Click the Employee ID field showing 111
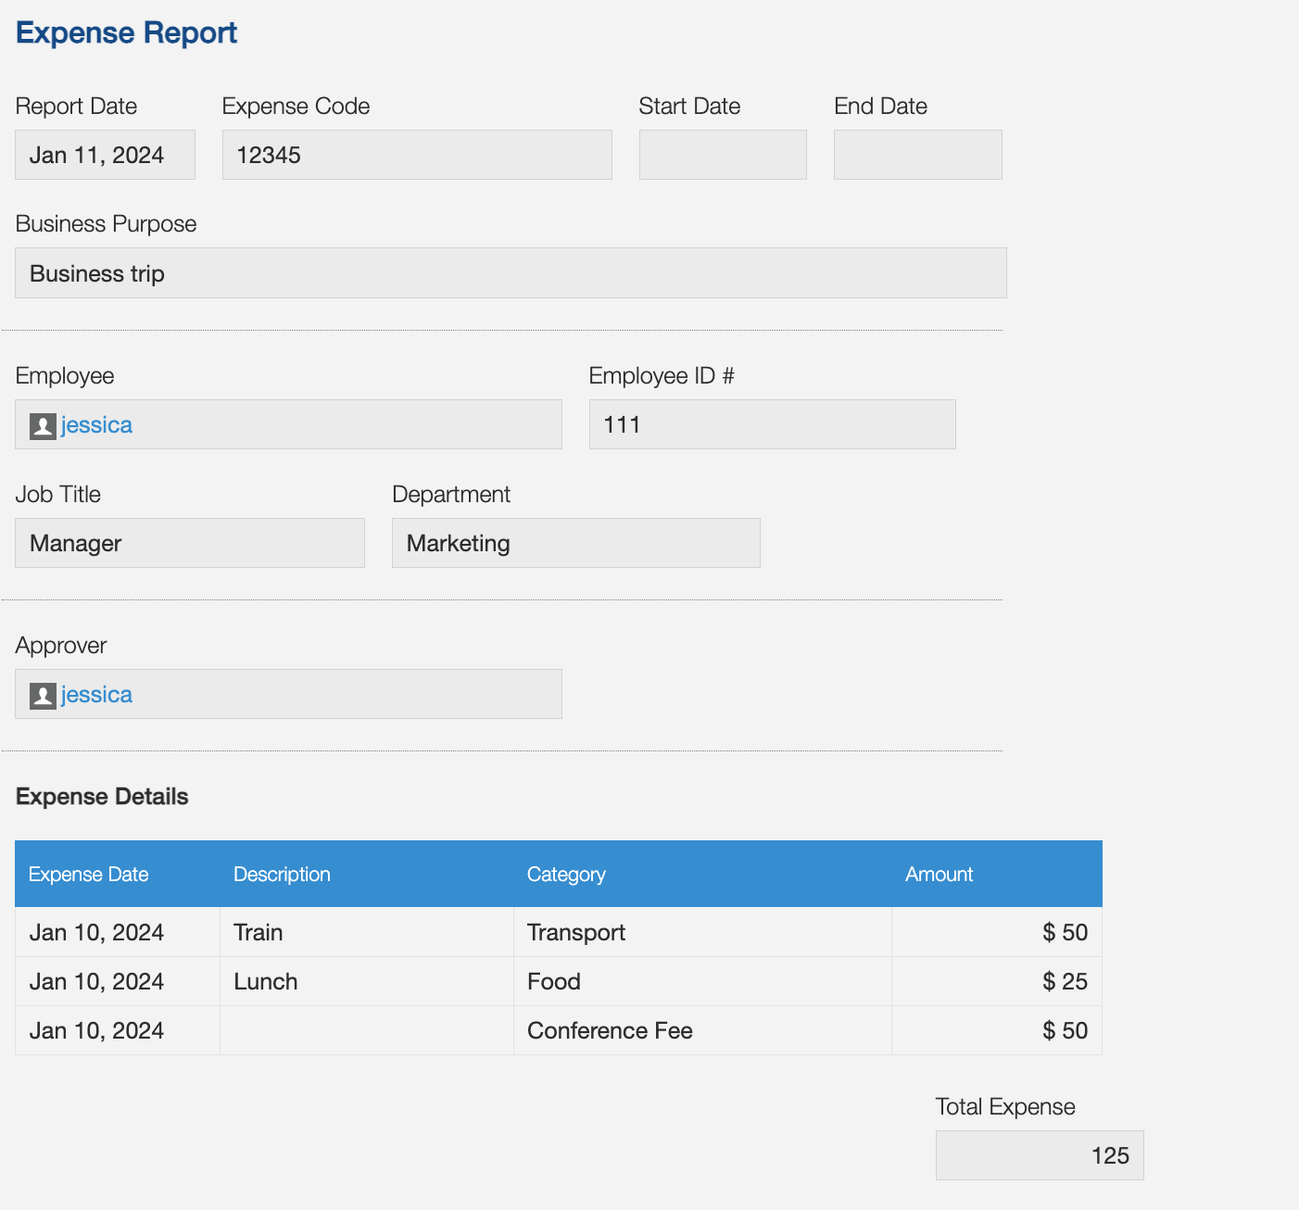Screen dimensions: 1299x1210 772,424
